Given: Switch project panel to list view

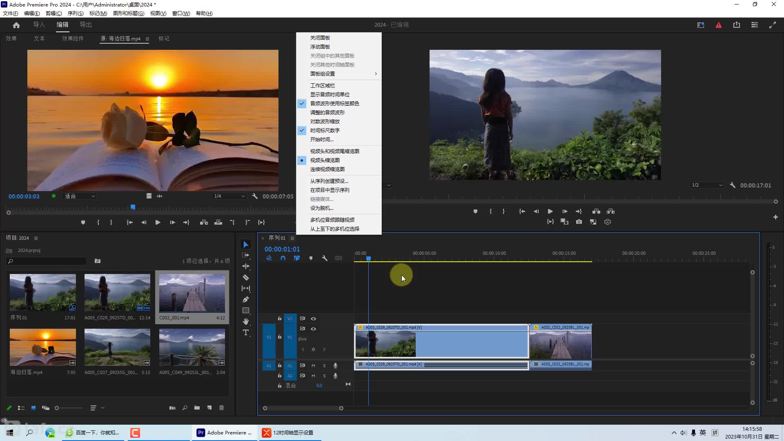Looking at the screenshot, I should coord(21,408).
